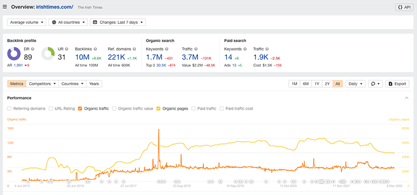Screen dimensions: 417x195
Task: Click the green UR donut chart
Action: (x=48, y=54)
